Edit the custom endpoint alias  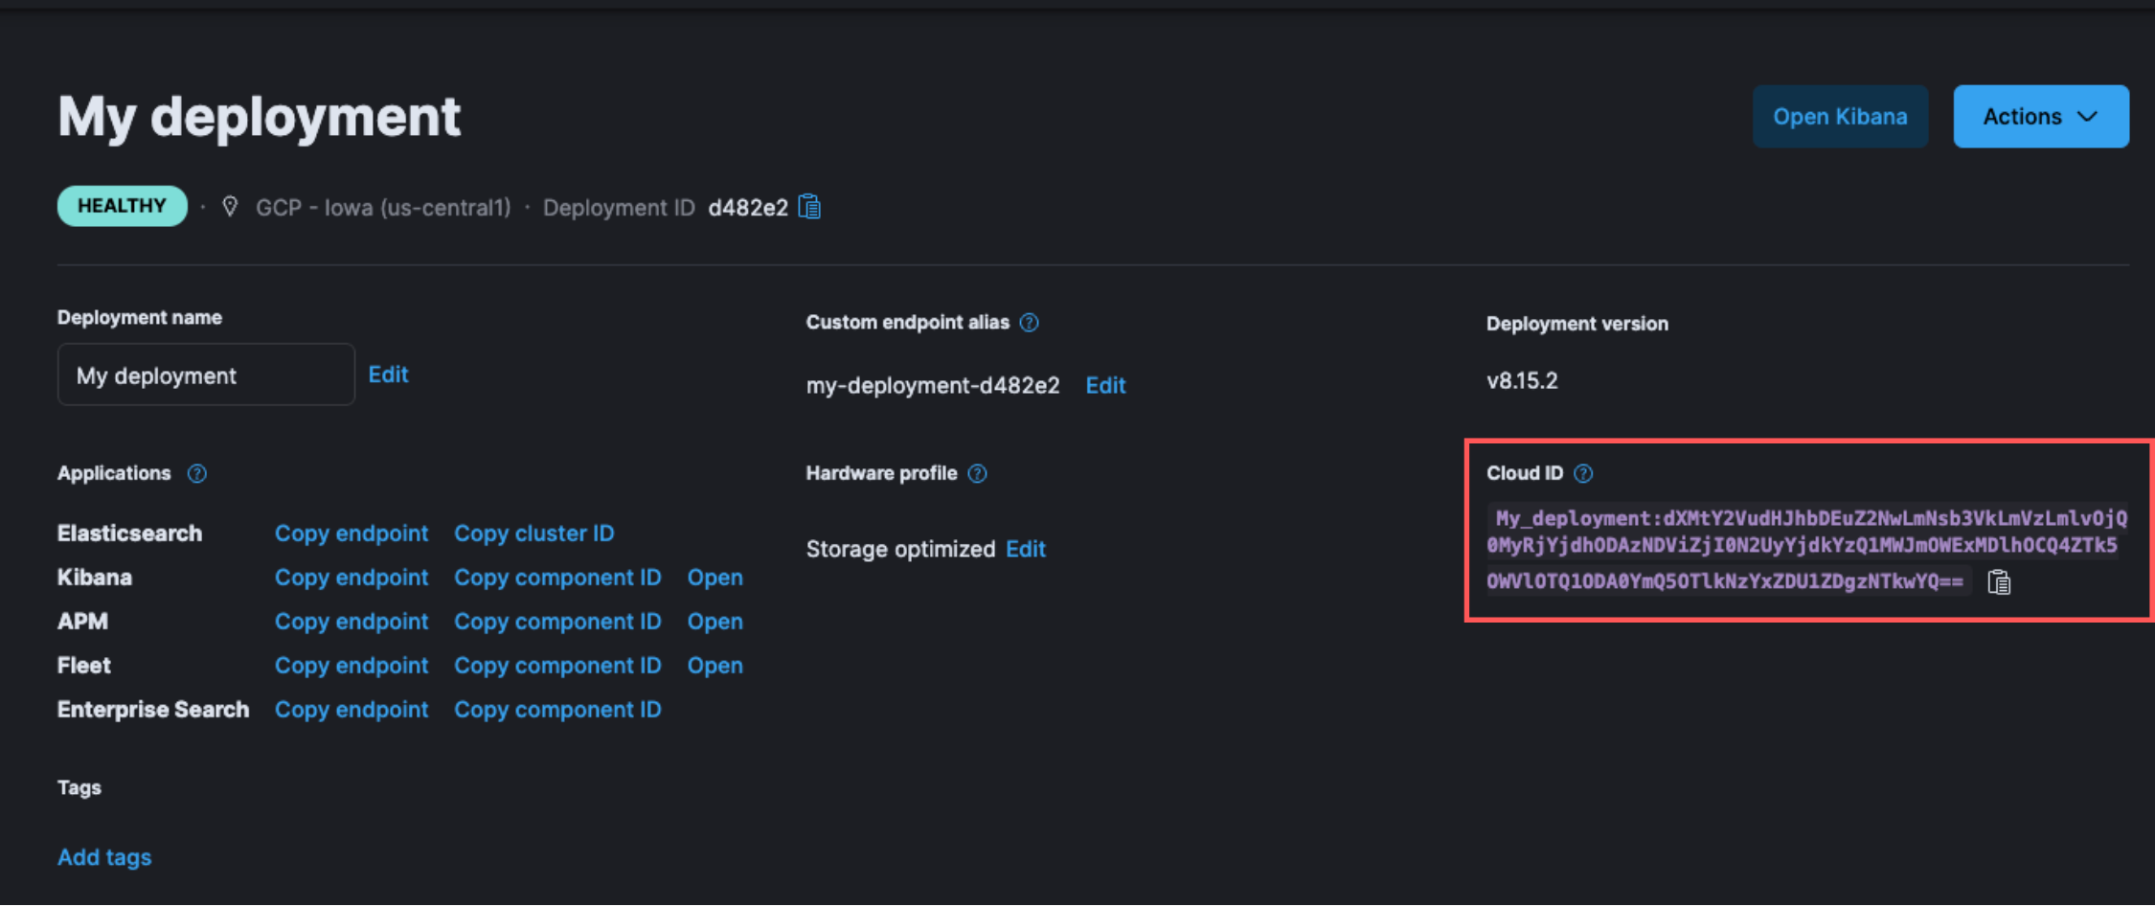[1105, 385]
